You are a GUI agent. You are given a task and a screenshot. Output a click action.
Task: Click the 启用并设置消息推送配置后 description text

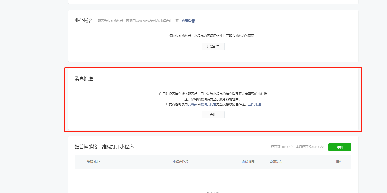213,94
